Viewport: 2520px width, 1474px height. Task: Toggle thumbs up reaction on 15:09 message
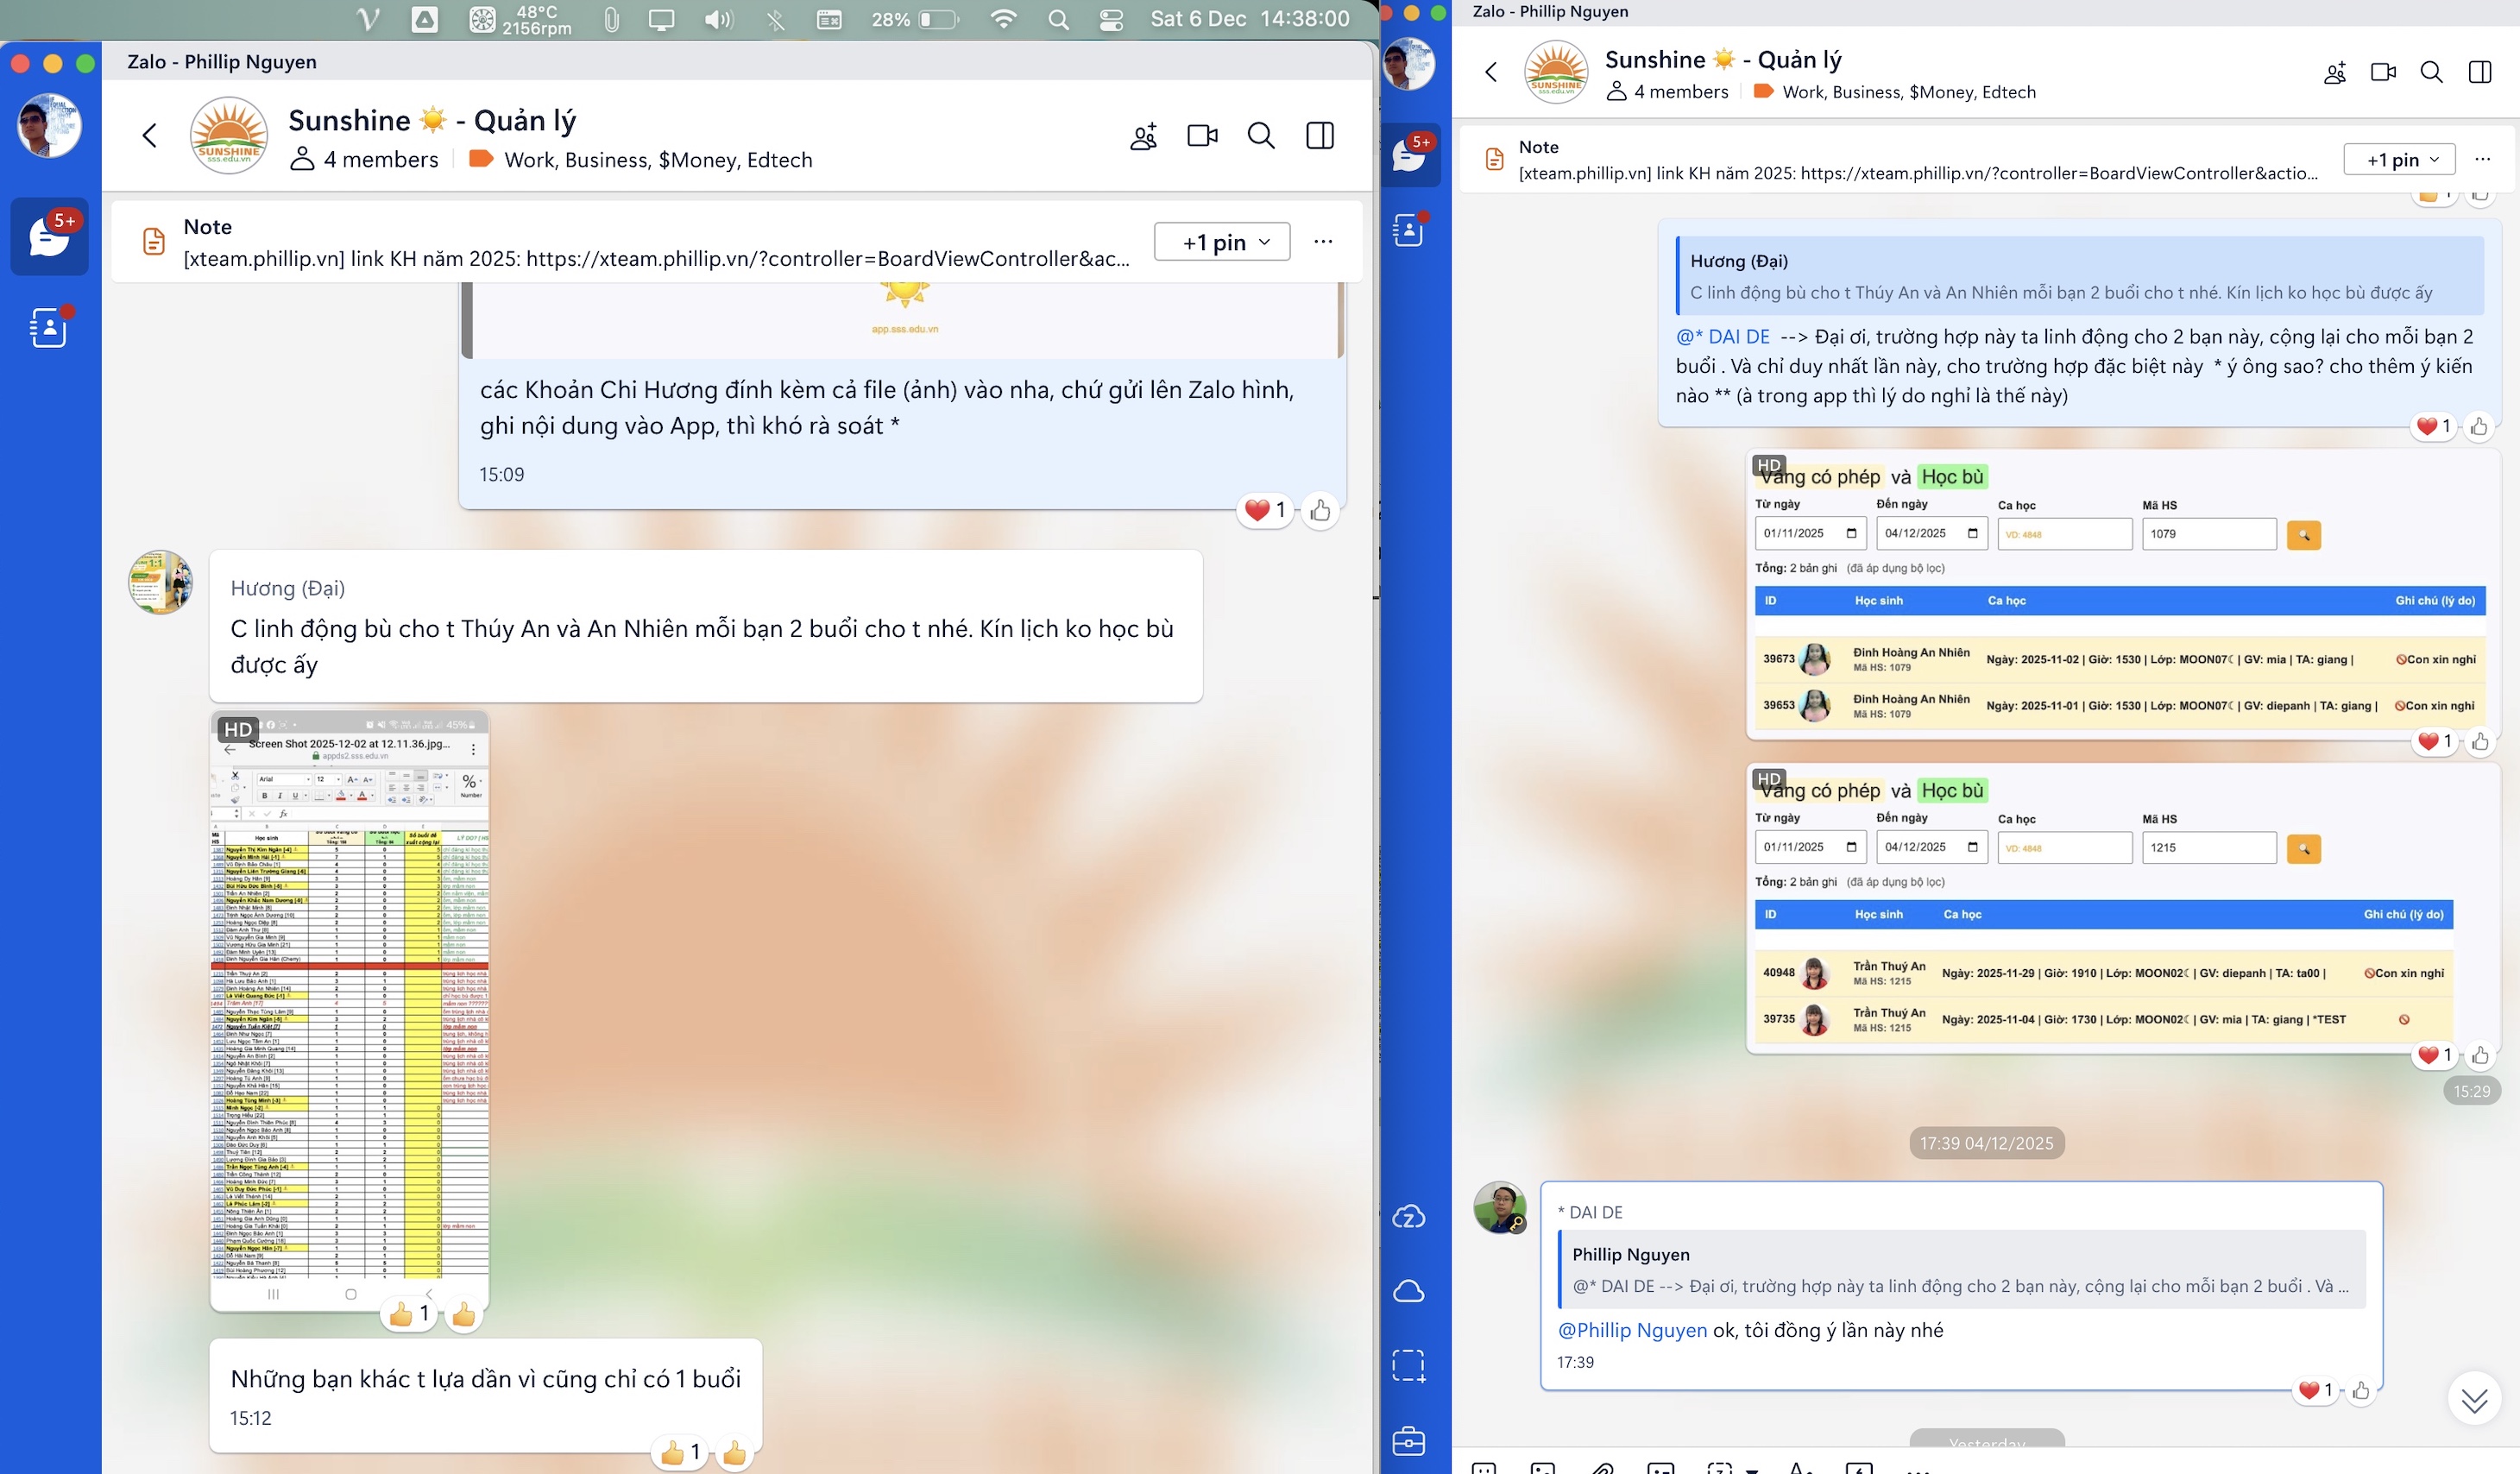(x=1320, y=511)
